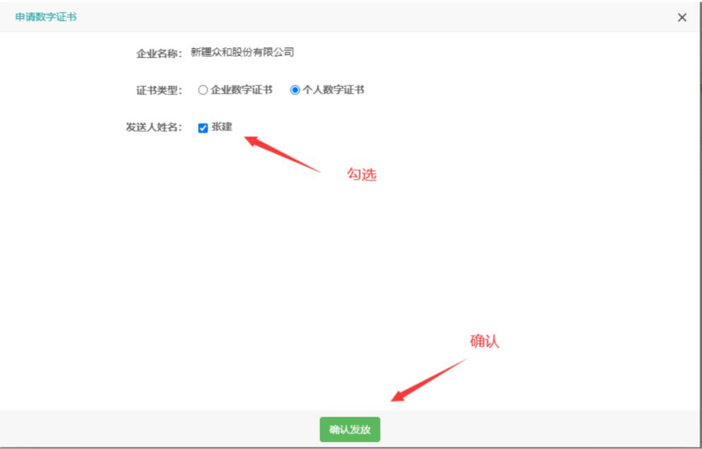Click the 企业数字证书 option text
Screen dimensions: 702x449
click(x=241, y=90)
